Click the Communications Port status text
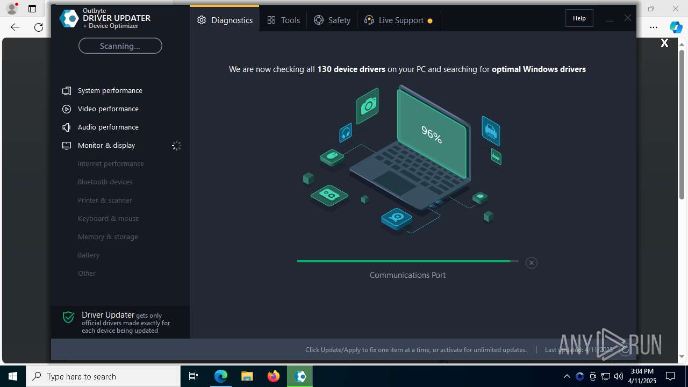 [x=407, y=275]
